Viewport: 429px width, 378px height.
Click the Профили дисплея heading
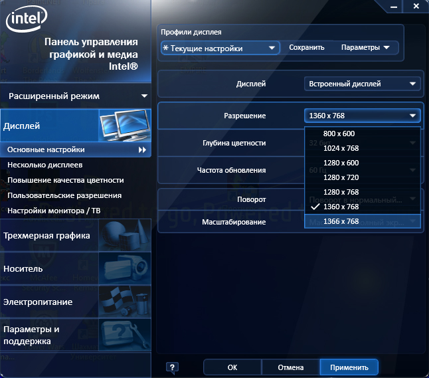pos(191,32)
